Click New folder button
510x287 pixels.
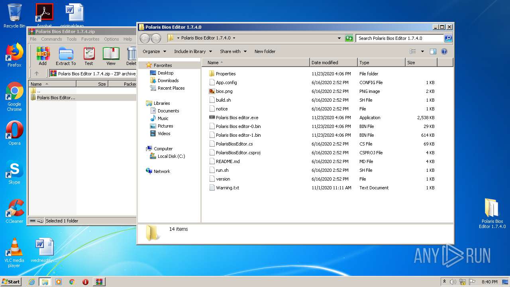[265, 51]
